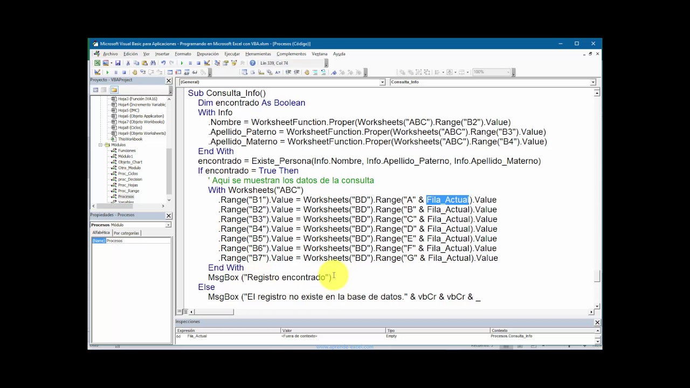Image resolution: width=690 pixels, height=388 pixels.
Task: Open Locals Window icon in Debug toolbar
Action: [170, 72]
